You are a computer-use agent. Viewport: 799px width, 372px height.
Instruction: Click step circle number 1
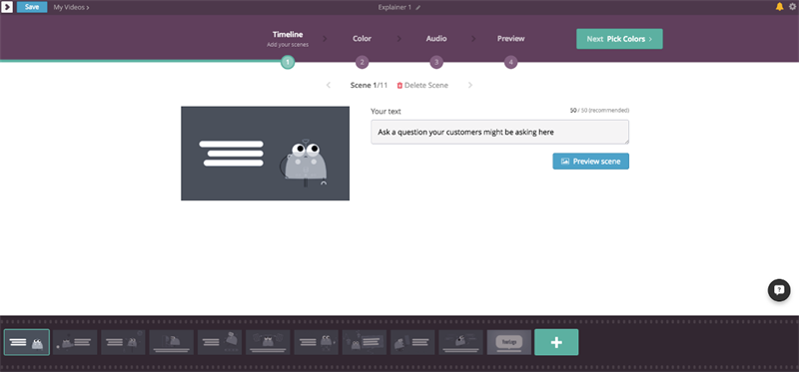(288, 63)
